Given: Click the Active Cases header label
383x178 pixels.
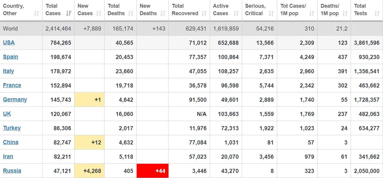Looking at the screenshot, I should tap(221, 9).
